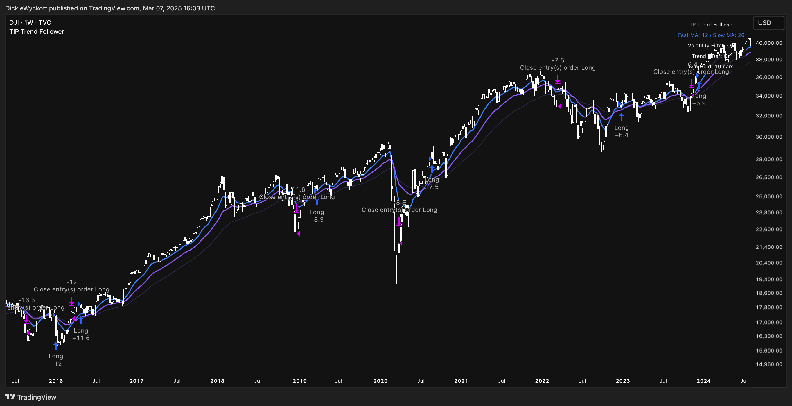
Task: Open the TradingView logo link
Action: click(x=31, y=397)
